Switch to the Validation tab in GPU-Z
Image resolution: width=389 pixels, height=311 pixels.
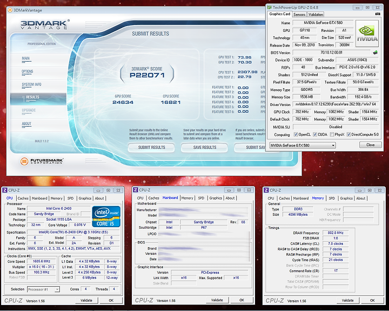(x=316, y=15)
